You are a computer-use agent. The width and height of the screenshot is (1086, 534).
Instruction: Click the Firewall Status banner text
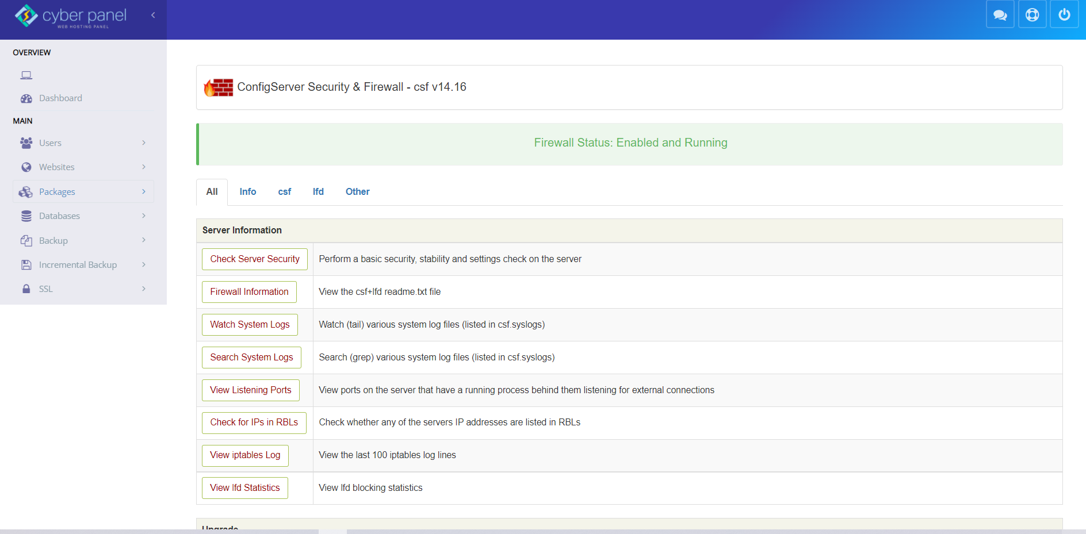click(x=630, y=143)
